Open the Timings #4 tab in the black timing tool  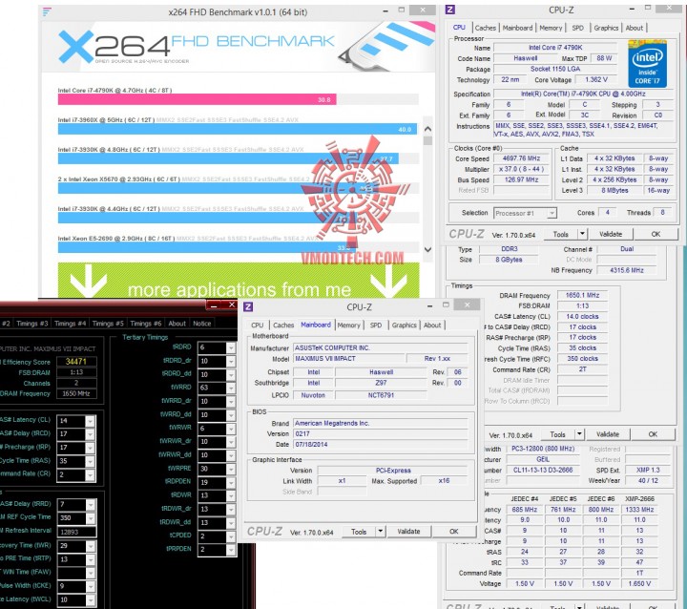[70, 324]
